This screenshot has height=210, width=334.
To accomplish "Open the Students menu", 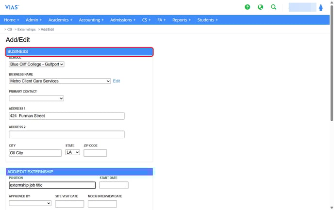I will coord(207,20).
